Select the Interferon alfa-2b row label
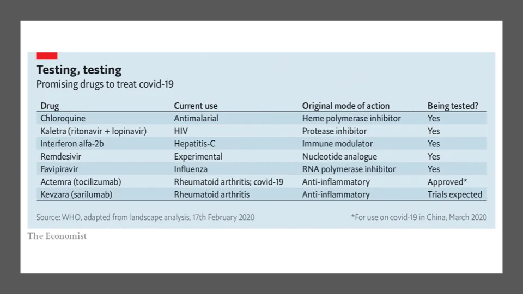This screenshot has height=294, width=523. point(74,144)
